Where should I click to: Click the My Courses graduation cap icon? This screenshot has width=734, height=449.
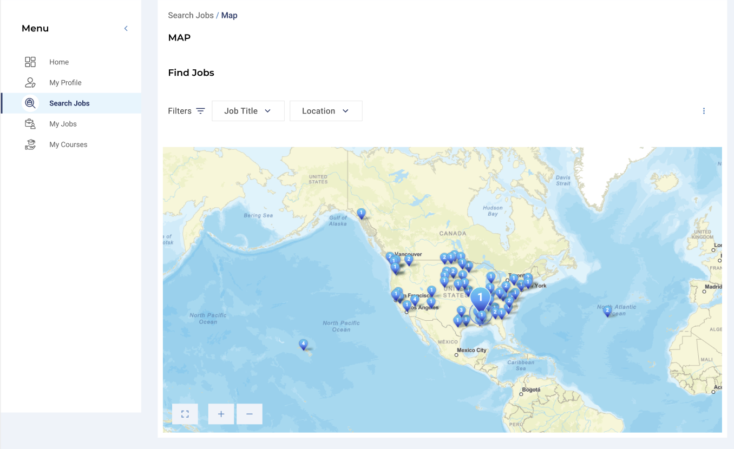pyautogui.click(x=30, y=144)
